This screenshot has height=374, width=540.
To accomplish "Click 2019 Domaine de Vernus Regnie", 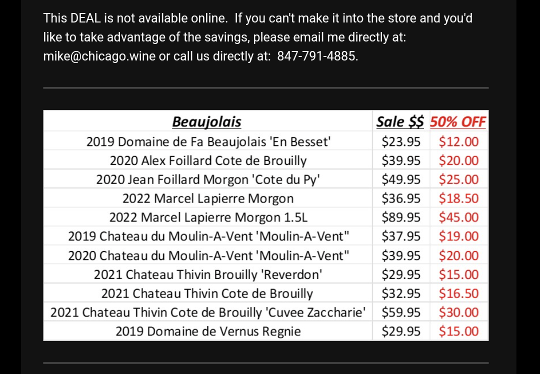I will [208, 331].
